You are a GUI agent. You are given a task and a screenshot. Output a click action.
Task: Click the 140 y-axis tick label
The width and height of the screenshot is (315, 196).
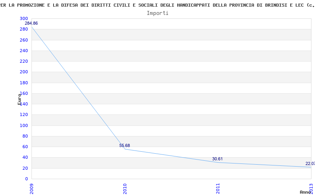coord(24,104)
